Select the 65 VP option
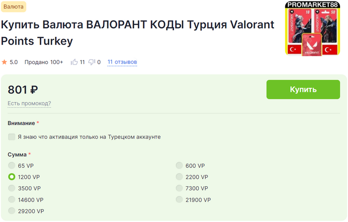Screen dimensions: 348x222 12,165
